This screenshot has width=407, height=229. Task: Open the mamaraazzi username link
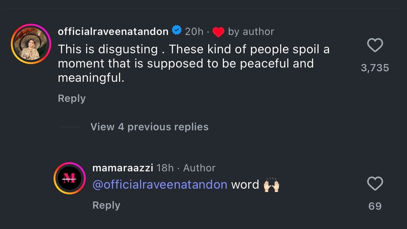pyautogui.click(x=123, y=168)
